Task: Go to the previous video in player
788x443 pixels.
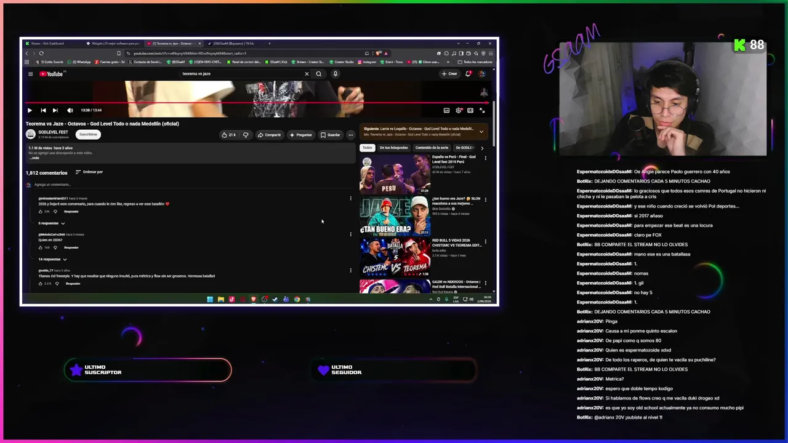Action: click(x=43, y=110)
